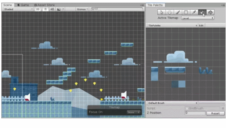Click the Tilemap overlay header in scene

[x=114, y=107]
